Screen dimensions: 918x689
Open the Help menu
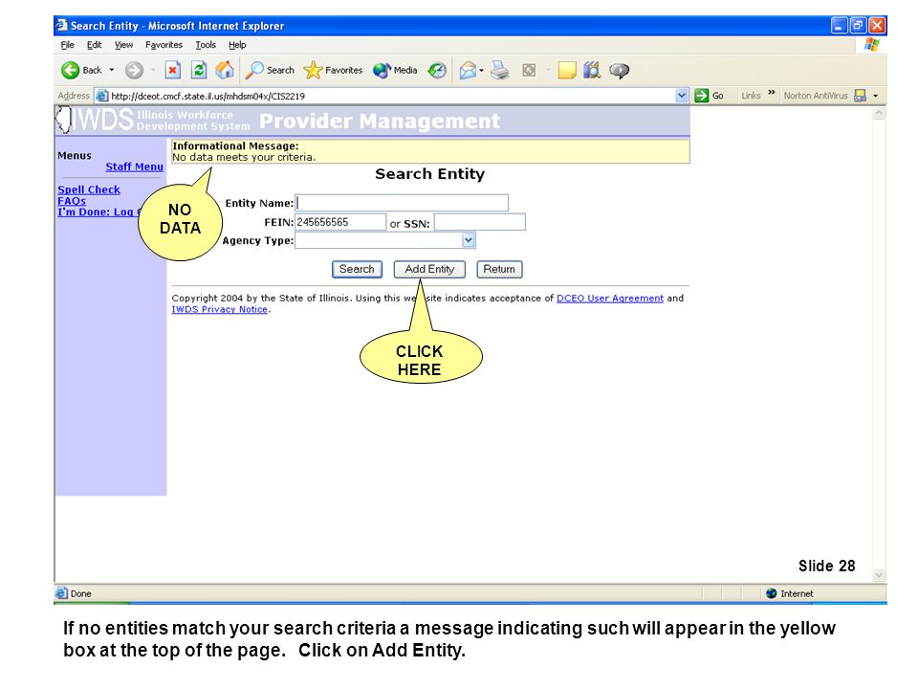[x=237, y=45]
